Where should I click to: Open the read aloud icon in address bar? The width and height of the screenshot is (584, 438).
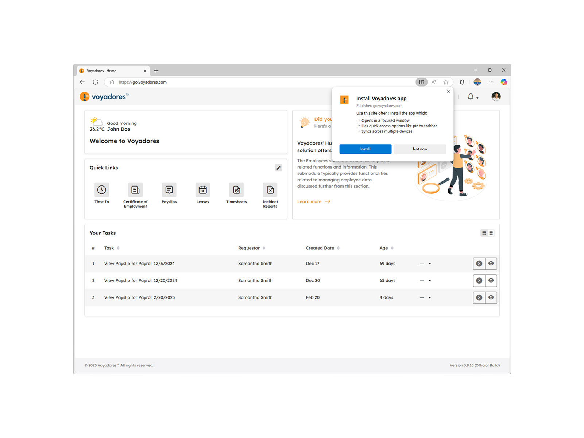point(434,82)
